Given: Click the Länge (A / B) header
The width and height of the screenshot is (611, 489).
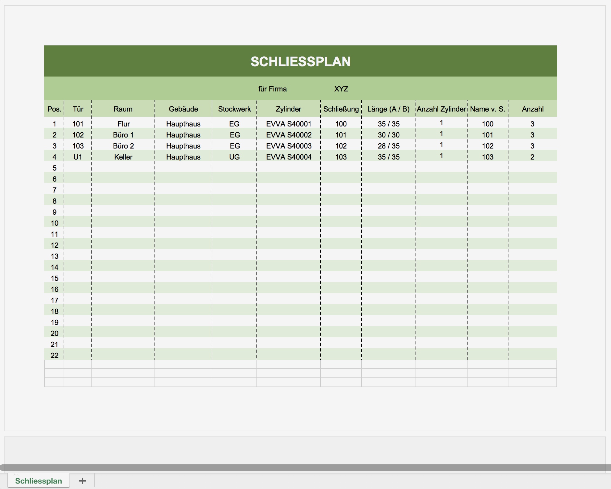Looking at the screenshot, I should 388,109.
